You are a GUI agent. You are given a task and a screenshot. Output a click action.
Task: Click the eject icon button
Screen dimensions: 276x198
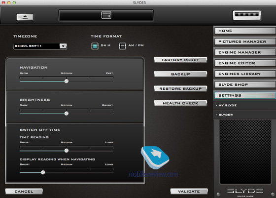coord(25,17)
